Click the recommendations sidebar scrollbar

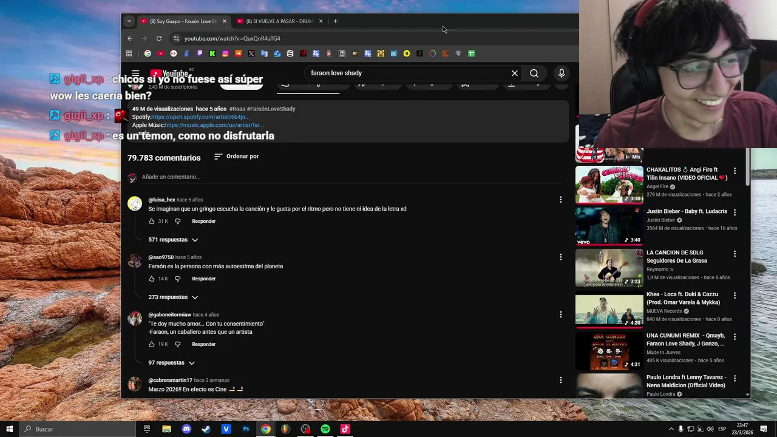pos(747,168)
